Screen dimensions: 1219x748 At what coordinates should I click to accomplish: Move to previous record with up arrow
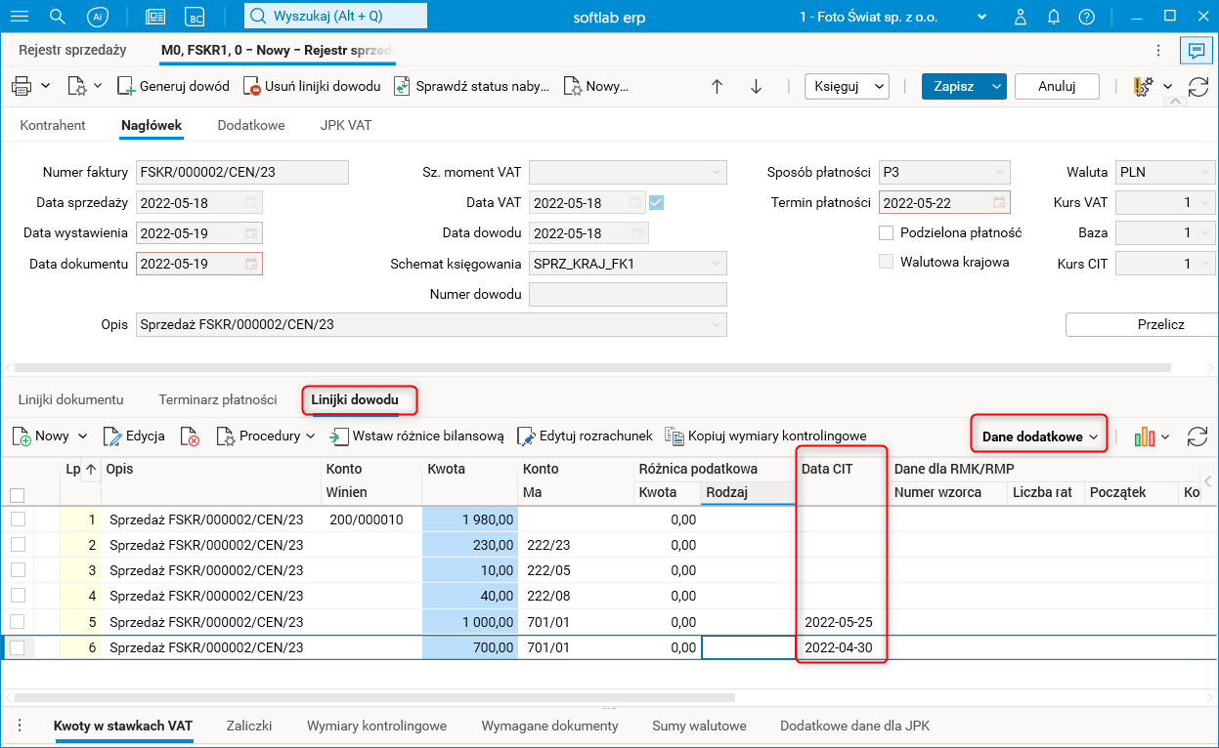click(717, 86)
